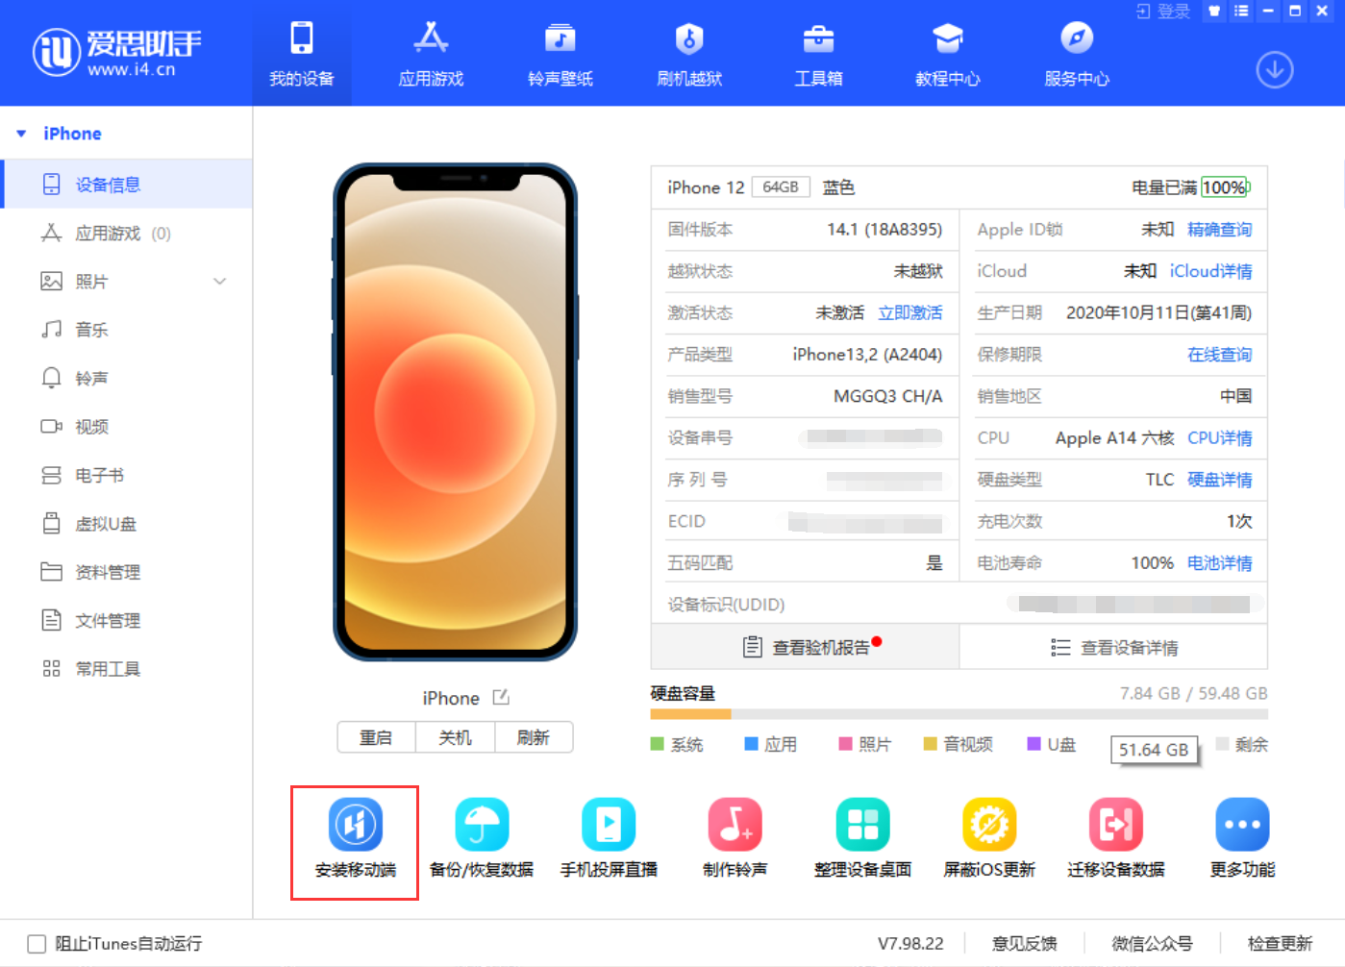Click the 硬盘容量 storage usage bar
1345x967 pixels.
(959, 714)
